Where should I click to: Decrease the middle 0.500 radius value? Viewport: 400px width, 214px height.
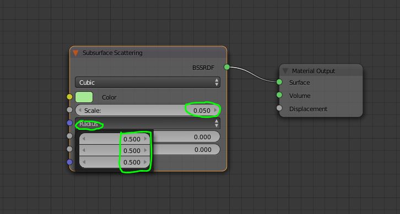point(84,150)
